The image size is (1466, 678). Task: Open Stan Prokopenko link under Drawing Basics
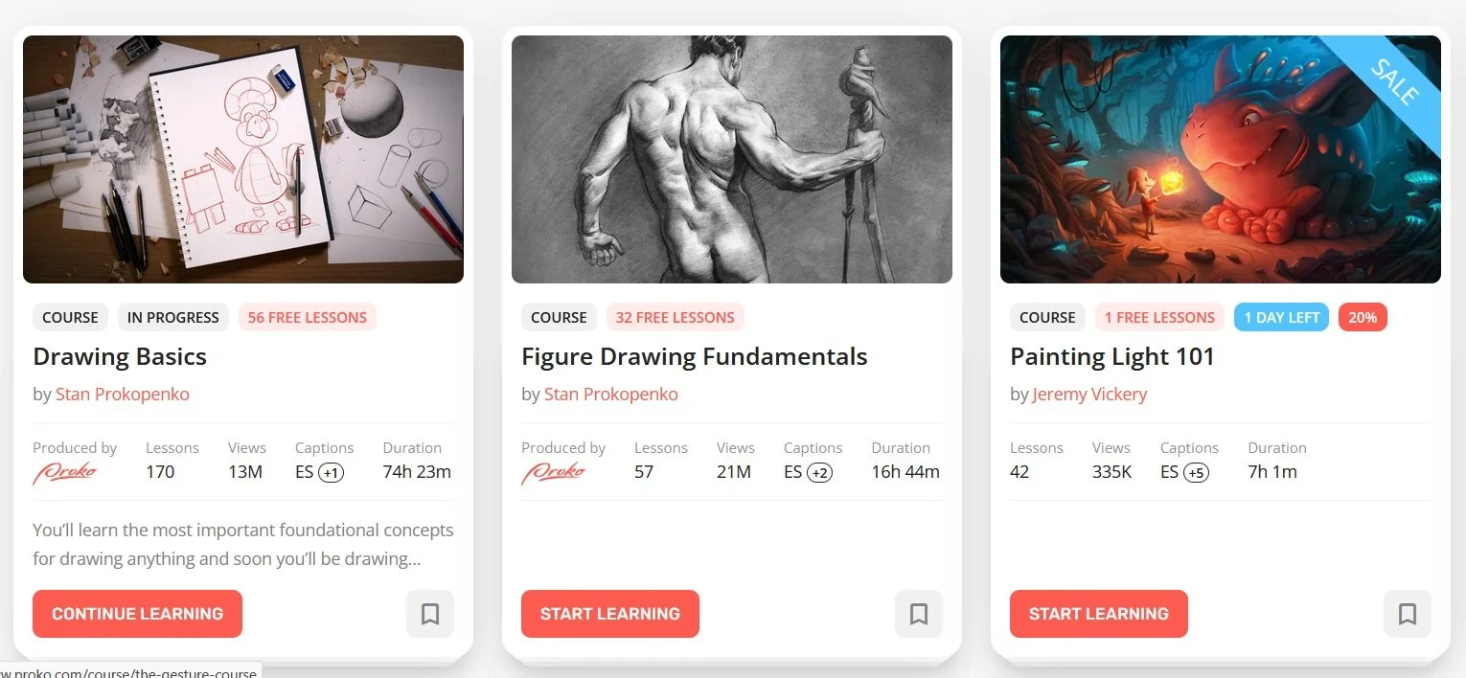click(123, 394)
